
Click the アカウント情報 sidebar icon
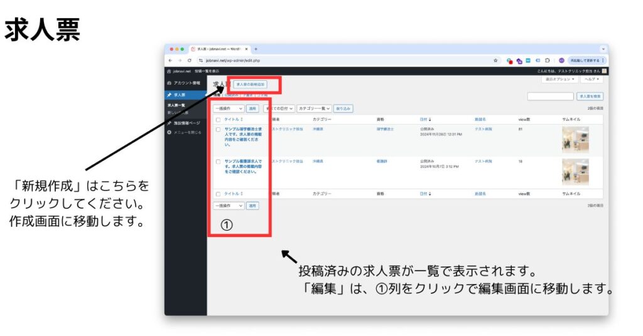click(x=169, y=83)
